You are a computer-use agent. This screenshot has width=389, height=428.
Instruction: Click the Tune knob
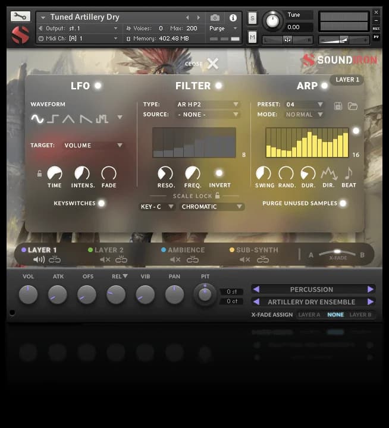[272, 20]
